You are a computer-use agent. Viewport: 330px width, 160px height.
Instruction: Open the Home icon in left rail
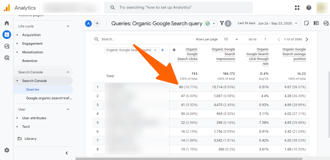point(7,23)
